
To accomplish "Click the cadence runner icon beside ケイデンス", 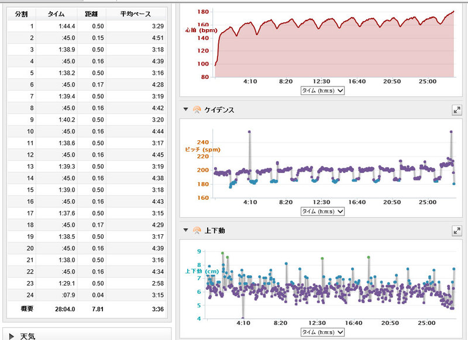I will click(197, 110).
